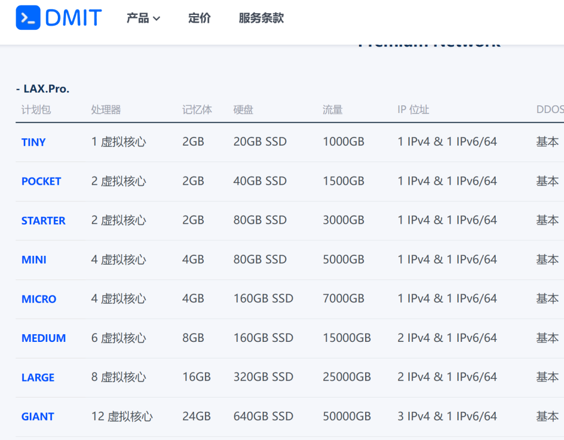Open the 定价 menu item
Viewport: 564px width, 440px height.
199,18
